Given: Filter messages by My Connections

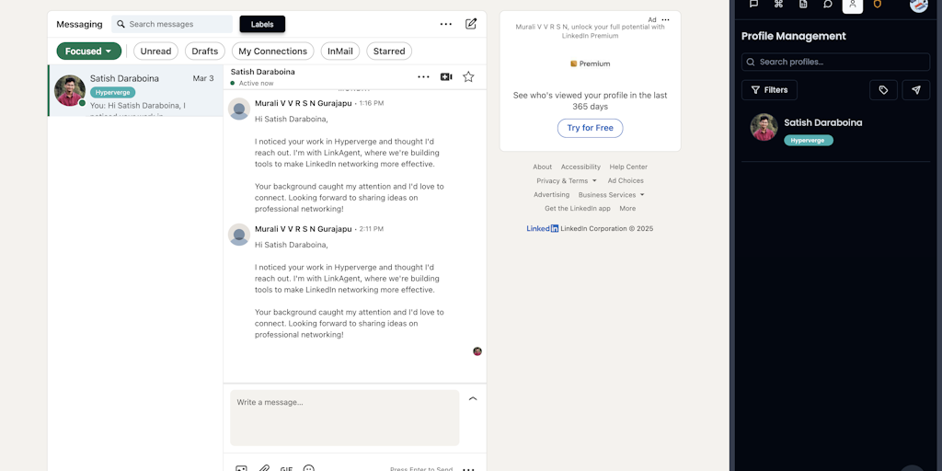Looking at the screenshot, I should (272, 52).
